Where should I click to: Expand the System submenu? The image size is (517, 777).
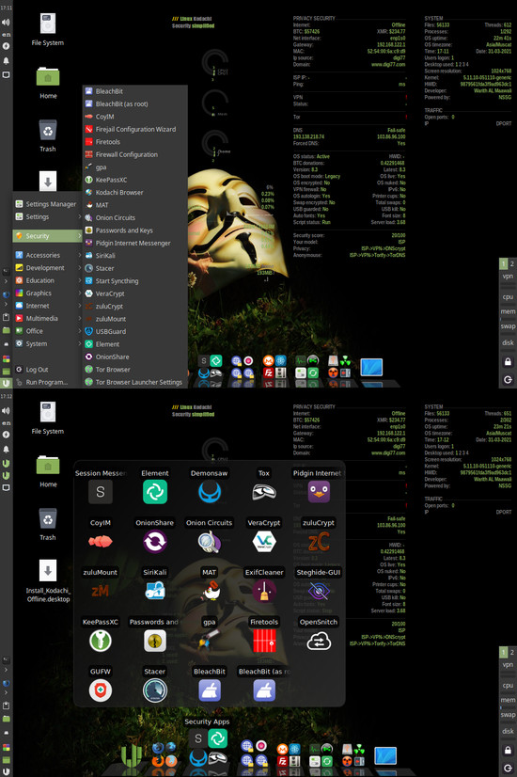48,343
